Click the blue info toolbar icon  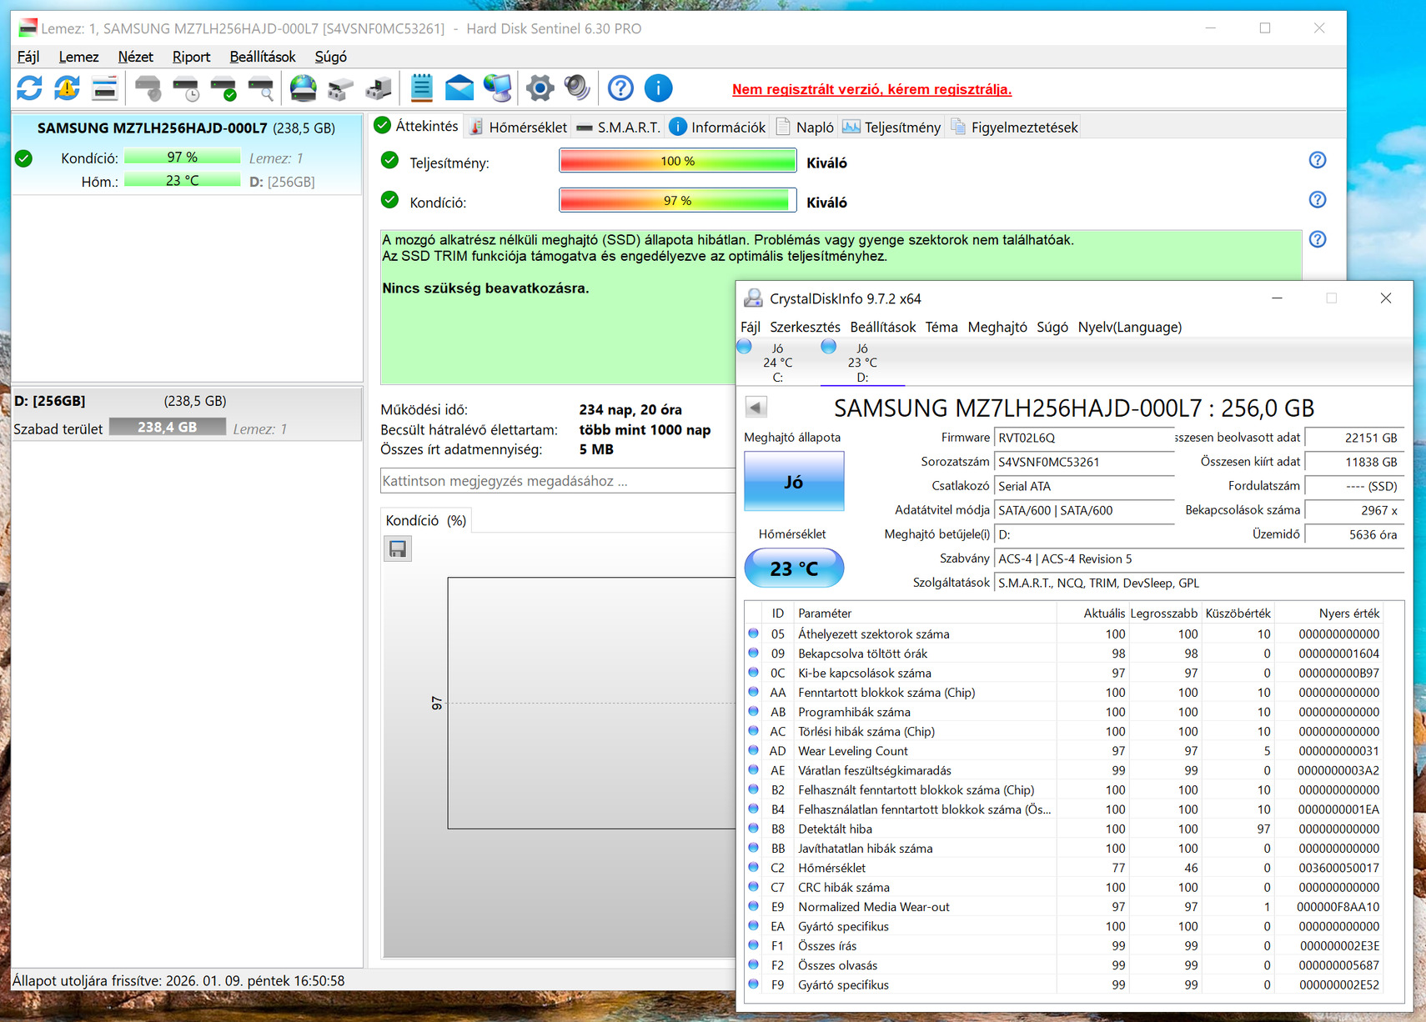(658, 88)
